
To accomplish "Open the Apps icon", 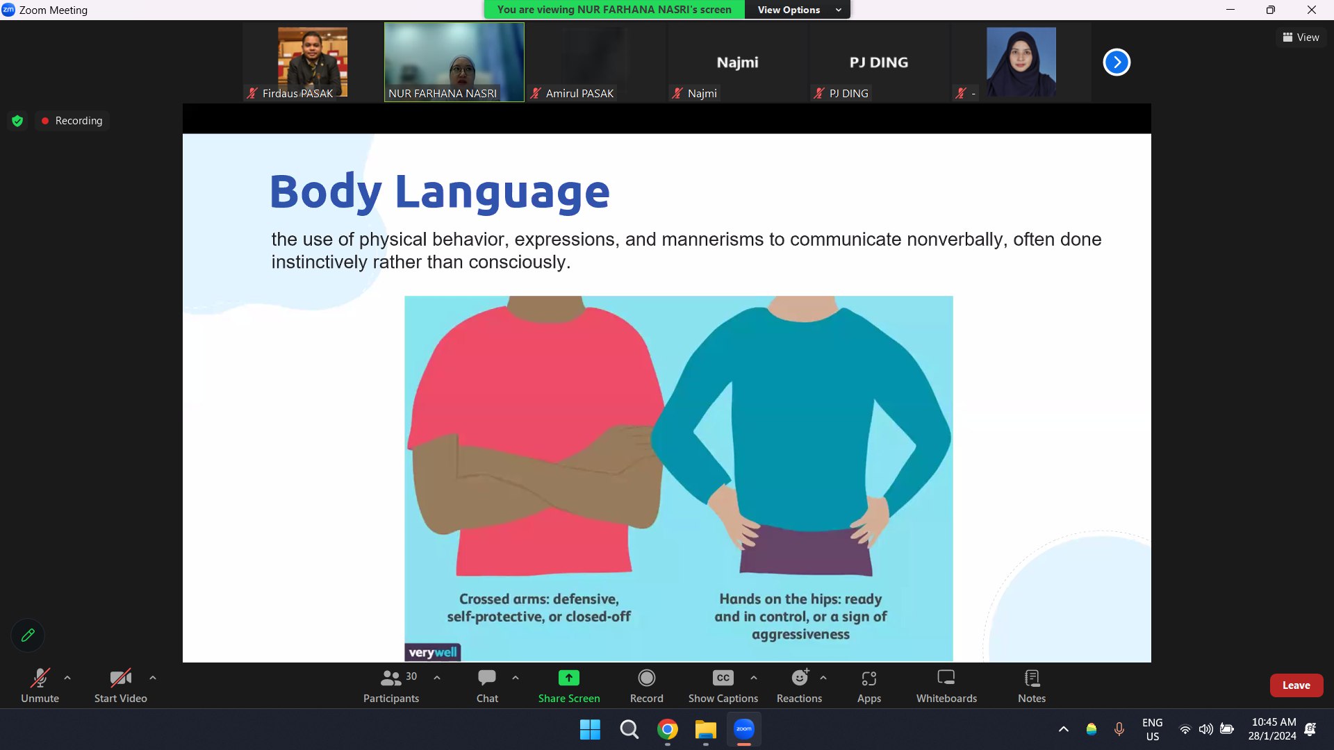I will click(868, 678).
